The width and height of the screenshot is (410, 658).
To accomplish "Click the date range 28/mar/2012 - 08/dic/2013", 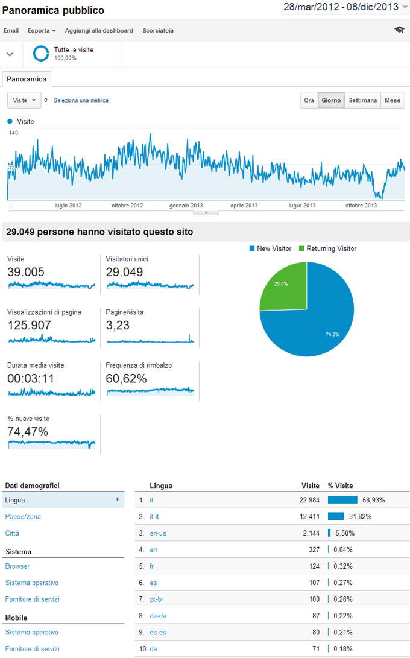I will (x=341, y=7).
